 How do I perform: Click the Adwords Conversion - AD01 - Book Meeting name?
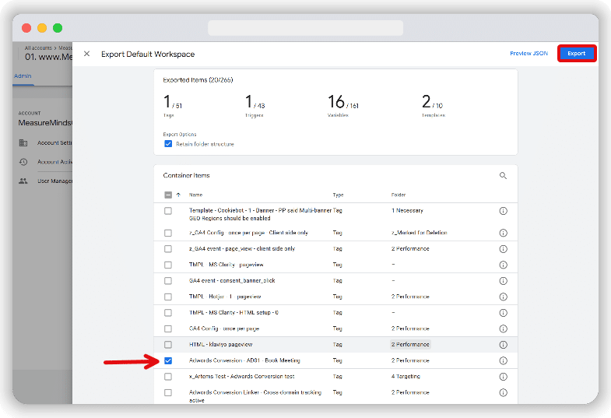coord(244,360)
